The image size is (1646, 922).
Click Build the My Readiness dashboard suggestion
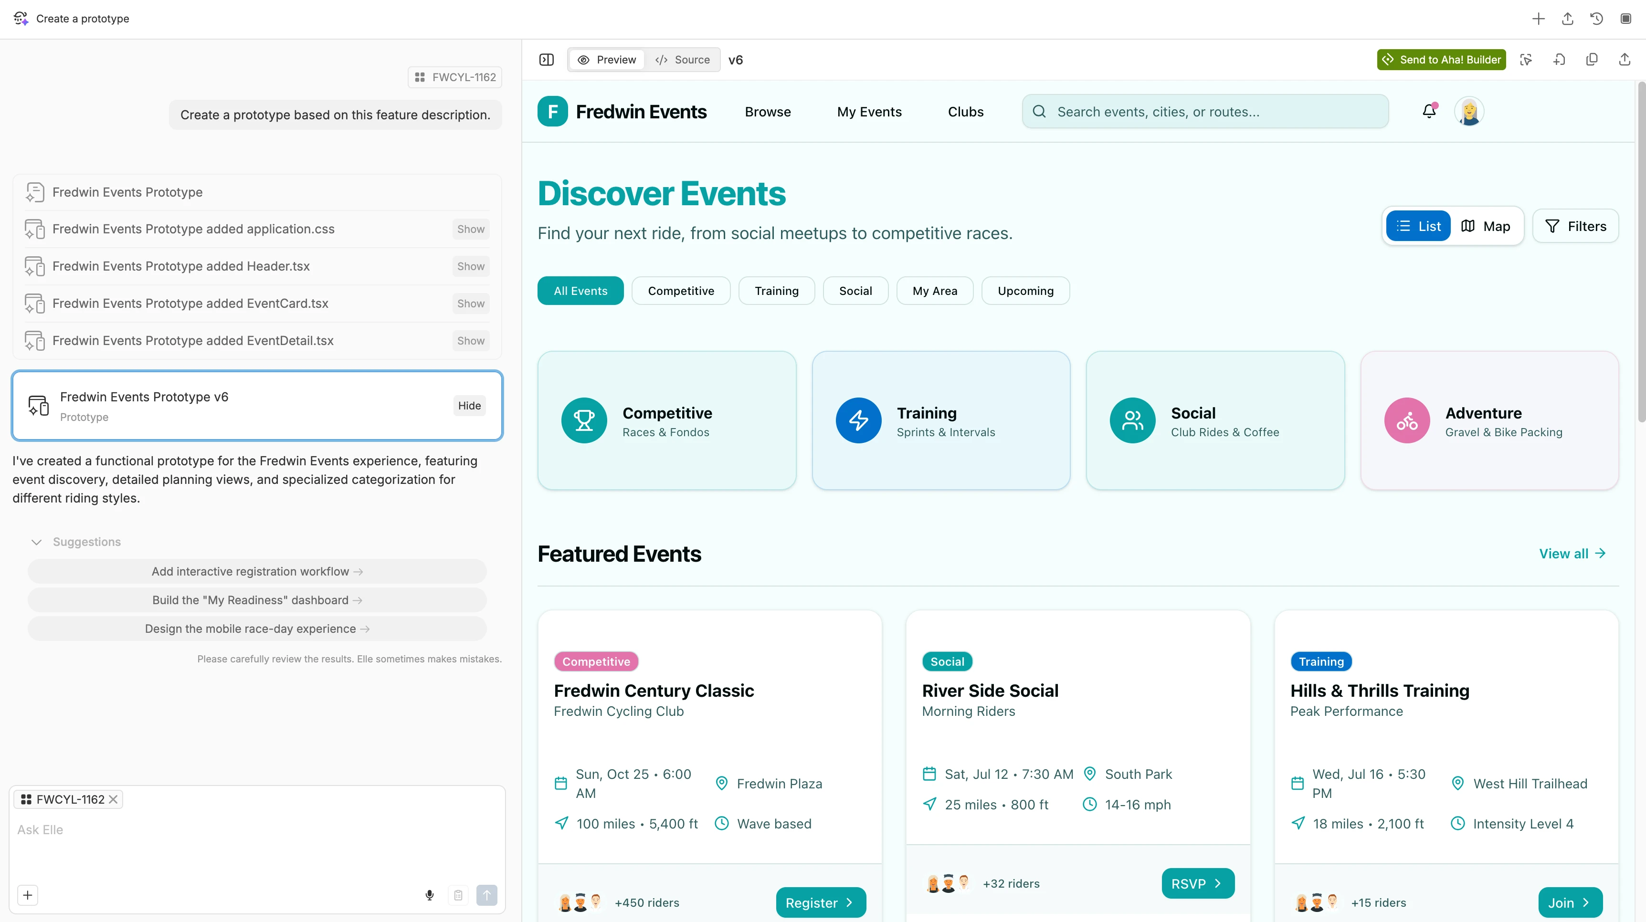click(x=257, y=600)
